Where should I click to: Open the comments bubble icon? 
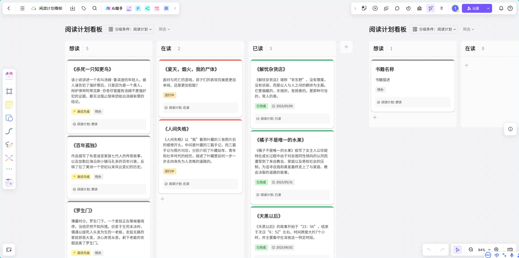[397, 8]
